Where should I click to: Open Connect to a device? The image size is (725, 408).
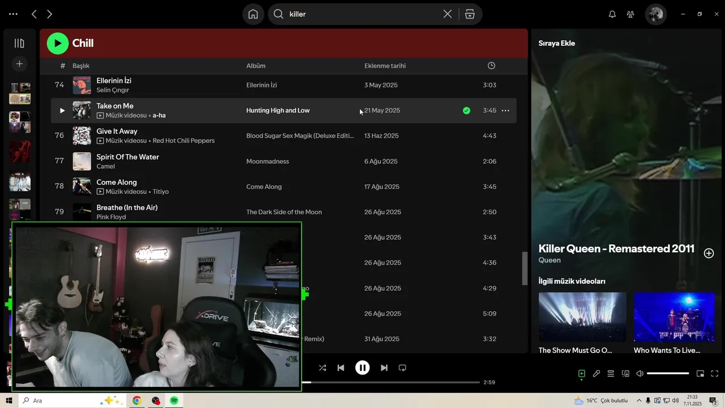(625, 373)
